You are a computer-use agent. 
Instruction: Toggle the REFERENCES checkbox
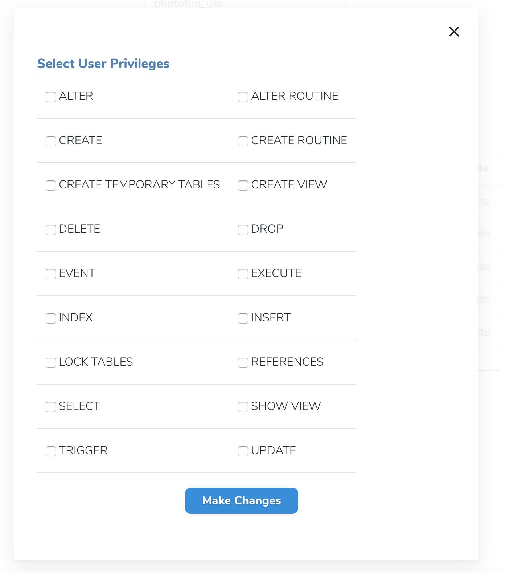pyautogui.click(x=243, y=362)
